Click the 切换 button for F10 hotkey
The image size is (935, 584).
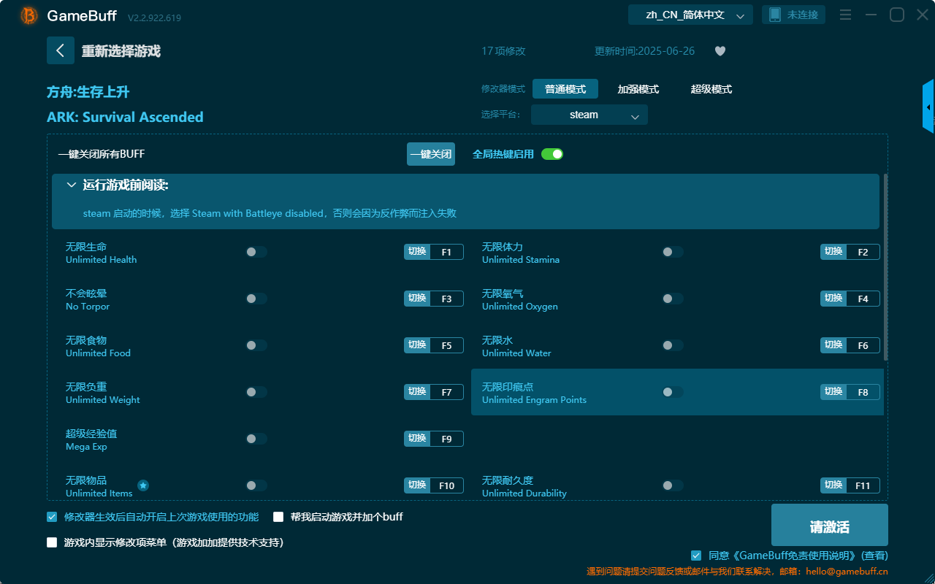417,485
